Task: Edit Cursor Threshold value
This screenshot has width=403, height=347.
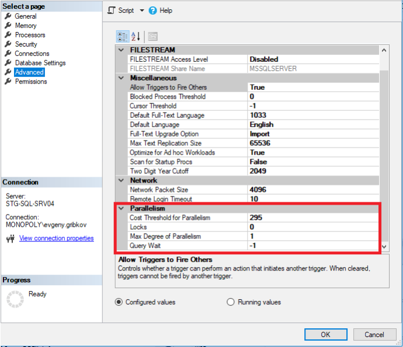Action: (313, 106)
